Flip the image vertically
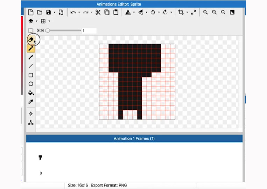 point(140,12)
